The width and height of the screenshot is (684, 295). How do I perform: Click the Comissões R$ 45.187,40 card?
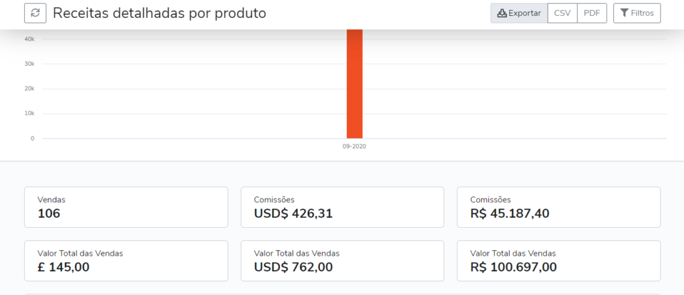coord(559,207)
